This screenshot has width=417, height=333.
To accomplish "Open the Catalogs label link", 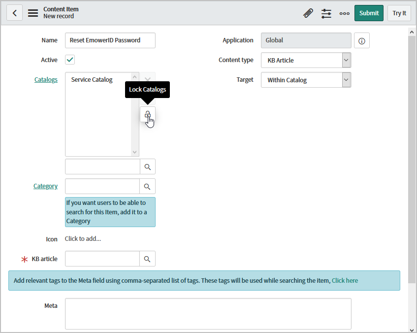I will point(46,79).
